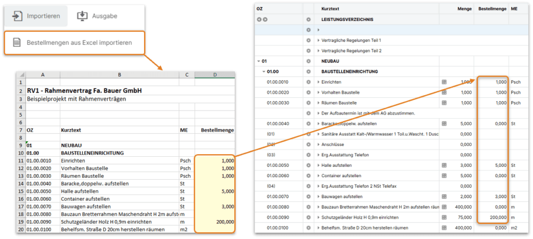533x239 pixels.
Task: Open the Importieren menu
Action: (36, 16)
